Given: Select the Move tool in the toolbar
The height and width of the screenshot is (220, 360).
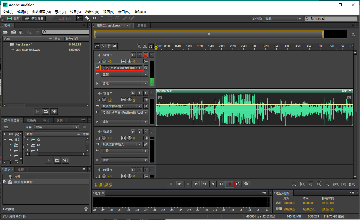Looking at the screenshot, I should tap(80, 18).
